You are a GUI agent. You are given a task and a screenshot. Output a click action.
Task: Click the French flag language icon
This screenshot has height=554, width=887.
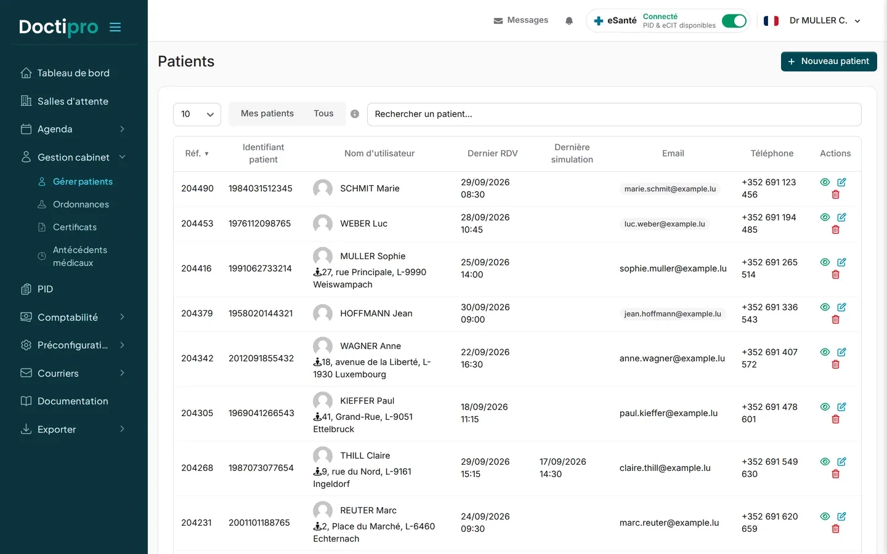(771, 21)
